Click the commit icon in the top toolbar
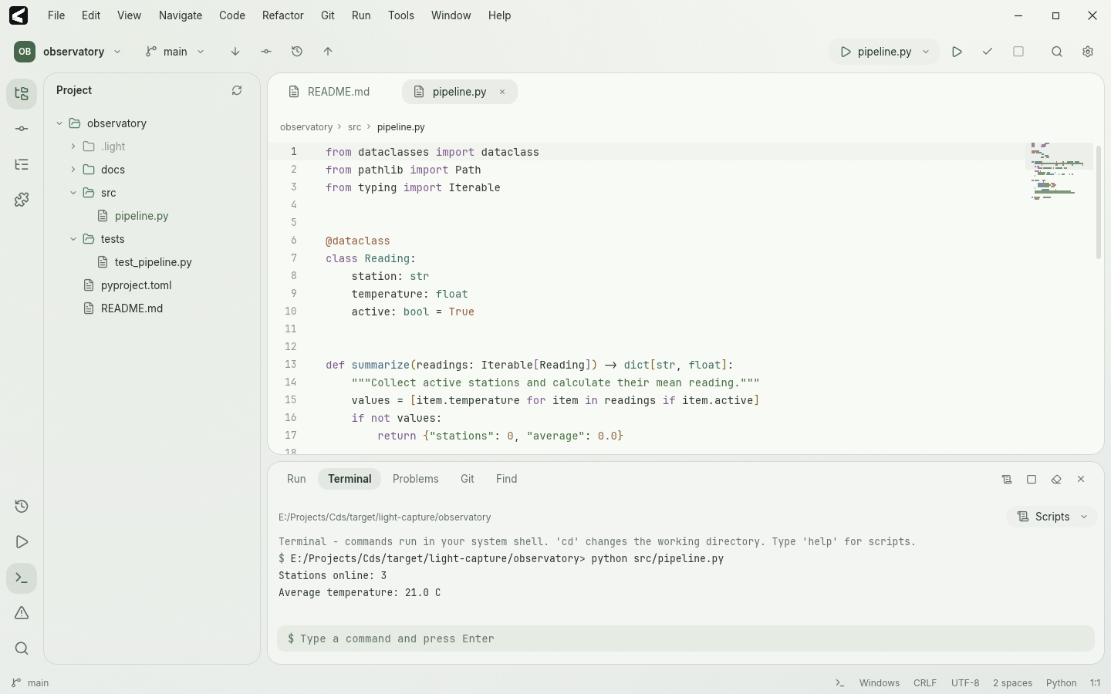 (x=266, y=52)
